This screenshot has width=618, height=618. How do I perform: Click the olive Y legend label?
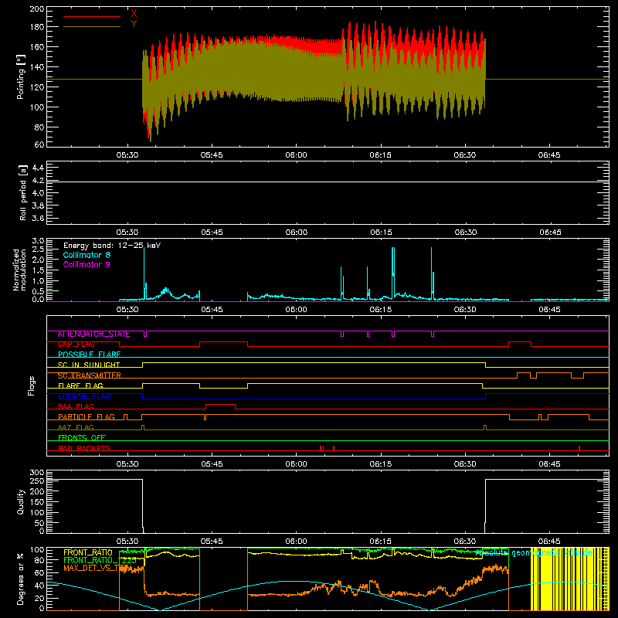(x=134, y=24)
